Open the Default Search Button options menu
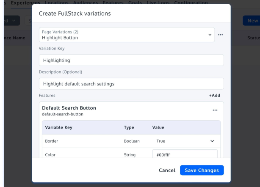This screenshot has width=260, height=187. click(215, 110)
